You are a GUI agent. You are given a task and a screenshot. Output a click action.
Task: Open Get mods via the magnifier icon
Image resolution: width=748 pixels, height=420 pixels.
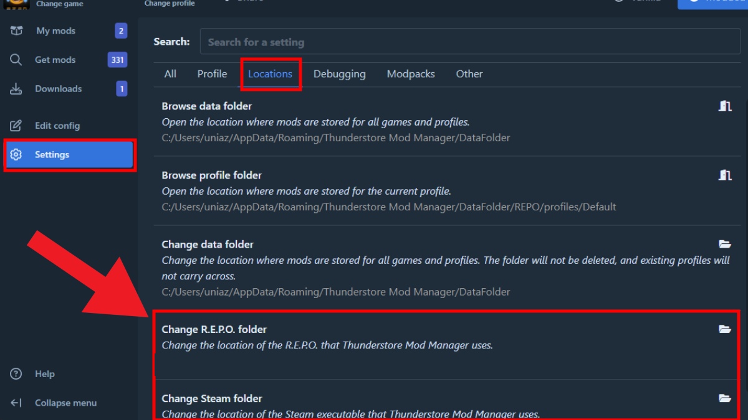coord(15,59)
